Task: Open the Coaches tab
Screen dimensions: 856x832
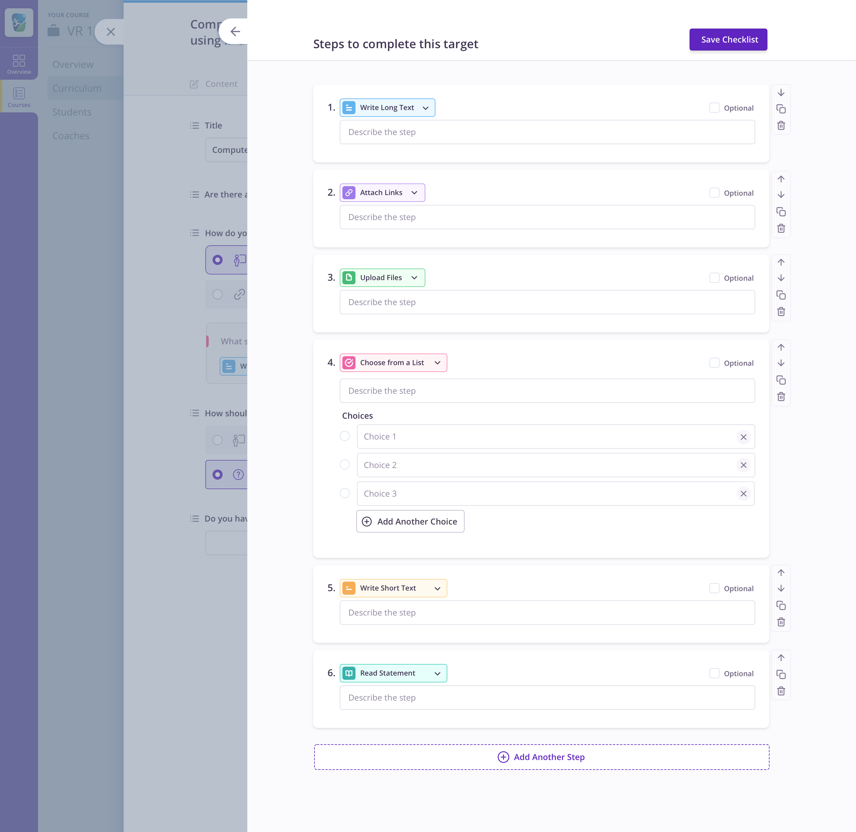Action: (70, 136)
